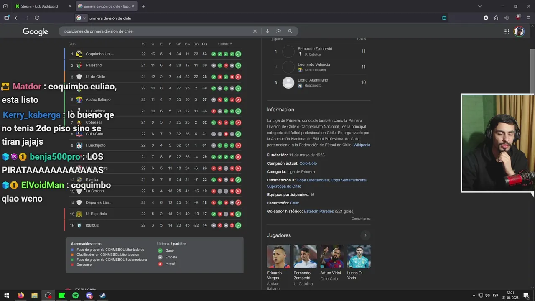
Task: Open Arturo Vidal player thumbnail
Action: (x=332, y=256)
